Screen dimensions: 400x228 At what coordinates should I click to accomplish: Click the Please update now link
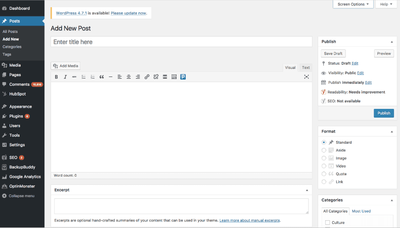click(x=128, y=12)
